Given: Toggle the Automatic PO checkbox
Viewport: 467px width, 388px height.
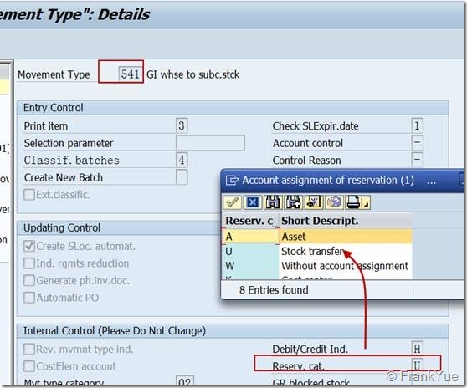Looking at the screenshot, I should (29, 298).
